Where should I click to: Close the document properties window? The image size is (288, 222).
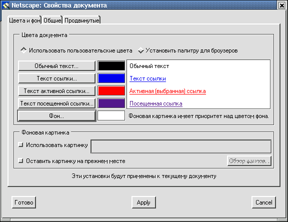282,5
